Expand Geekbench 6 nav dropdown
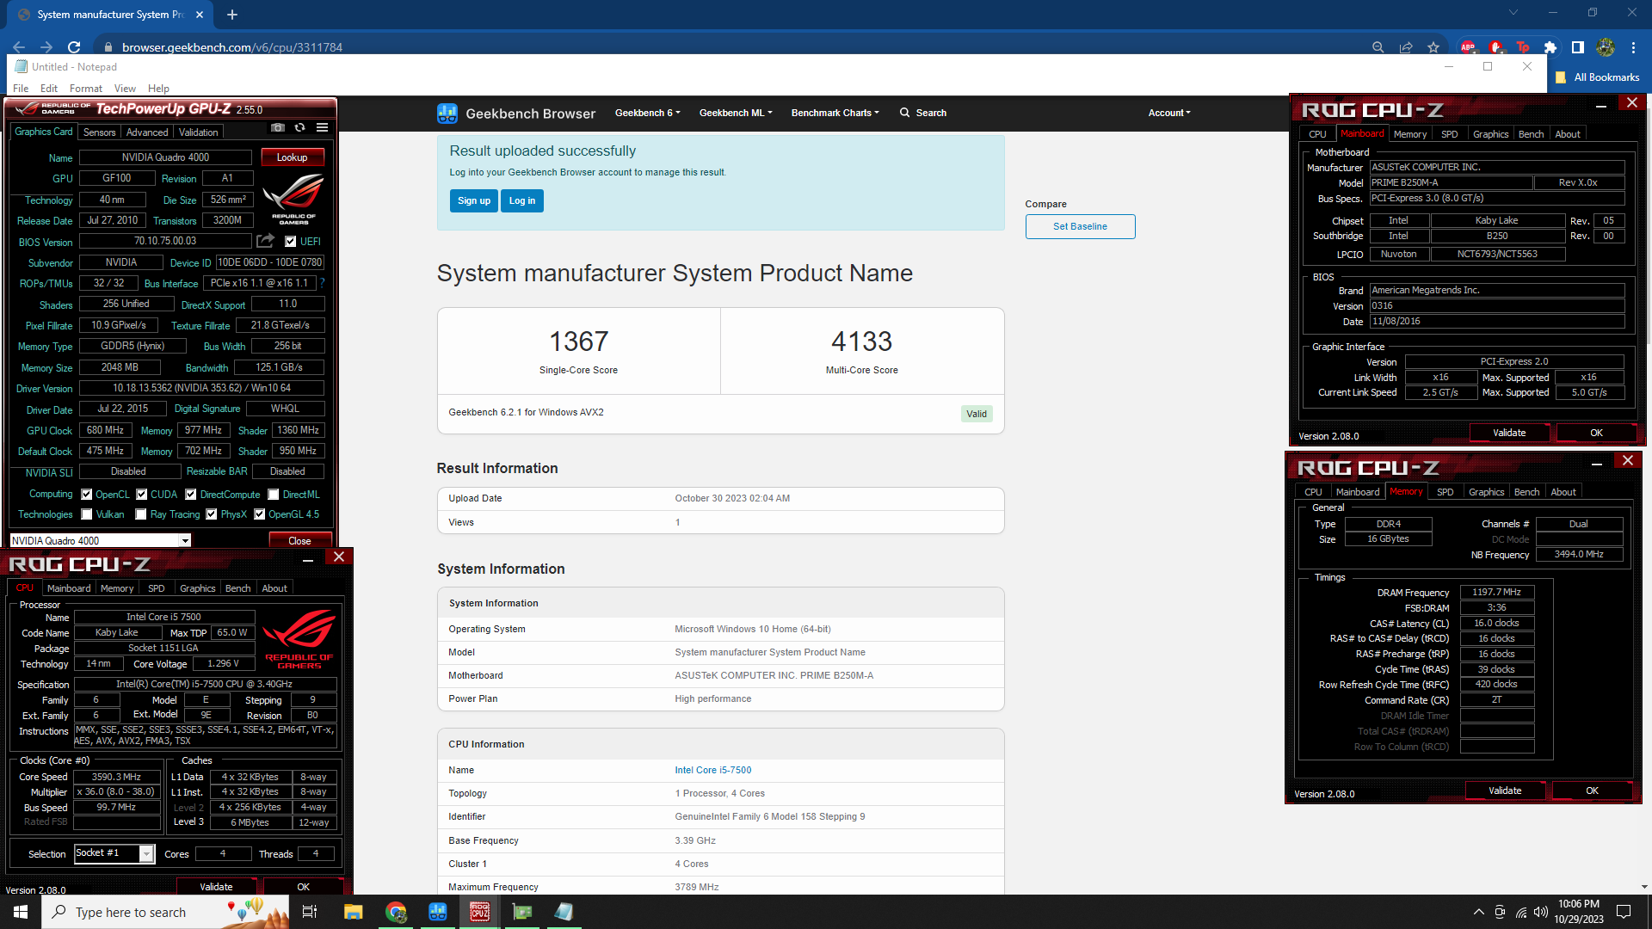 pos(647,113)
